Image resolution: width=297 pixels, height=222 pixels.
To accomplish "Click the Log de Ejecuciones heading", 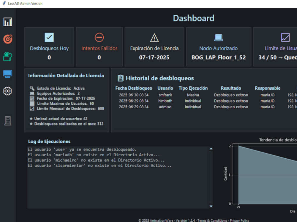I will [49, 141].
